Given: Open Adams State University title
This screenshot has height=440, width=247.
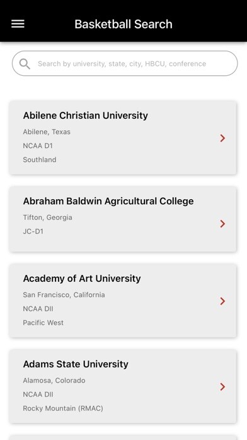Looking at the screenshot, I should pos(76,364).
